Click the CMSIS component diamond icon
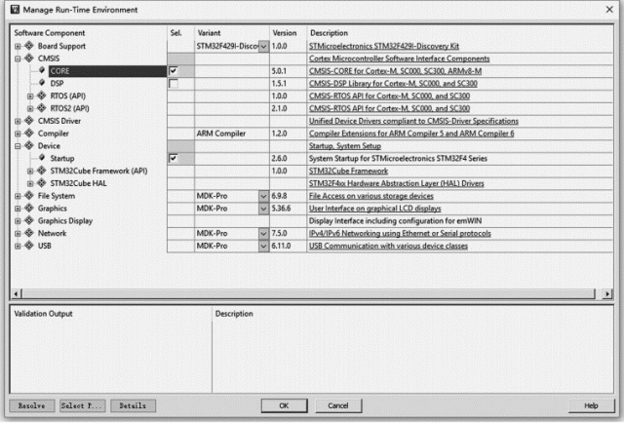The image size is (624, 423). point(29,58)
